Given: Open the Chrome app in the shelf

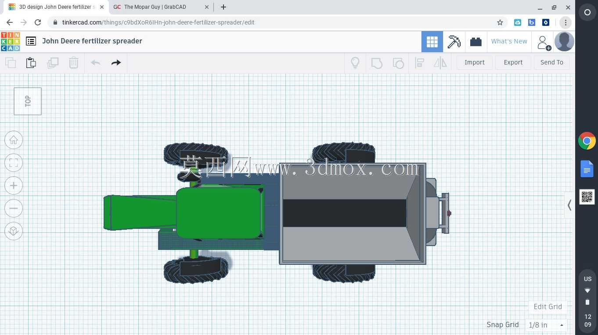Looking at the screenshot, I should coord(587,141).
